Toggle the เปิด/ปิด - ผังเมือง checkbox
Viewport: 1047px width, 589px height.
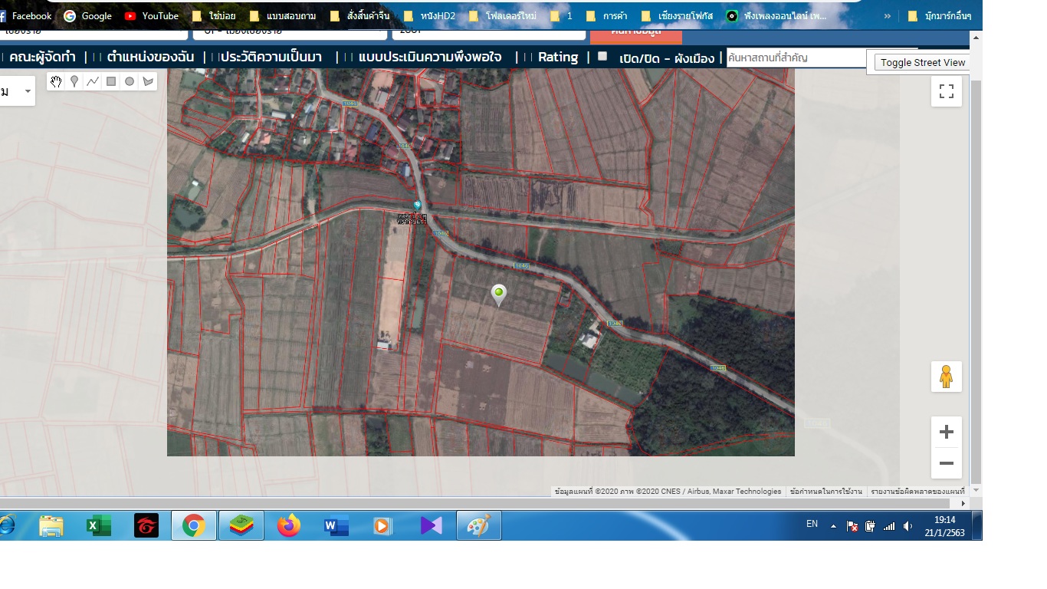pos(602,56)
